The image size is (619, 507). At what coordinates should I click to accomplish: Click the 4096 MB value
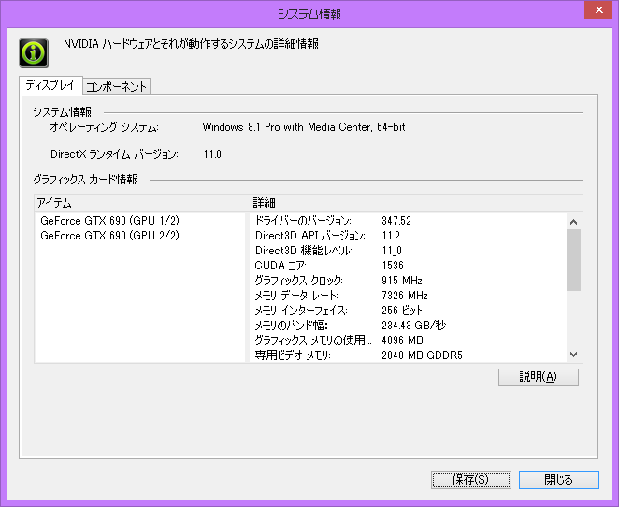[x=402, y=340]
